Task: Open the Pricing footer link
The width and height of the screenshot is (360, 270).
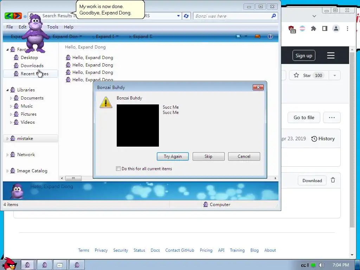Action: (x=206, y=250)
